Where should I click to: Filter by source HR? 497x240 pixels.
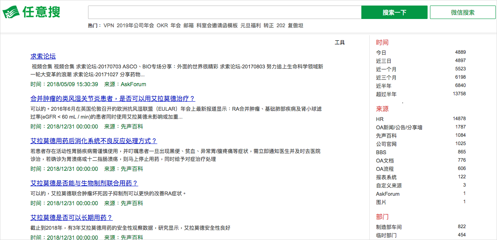(x=380, y=119)
